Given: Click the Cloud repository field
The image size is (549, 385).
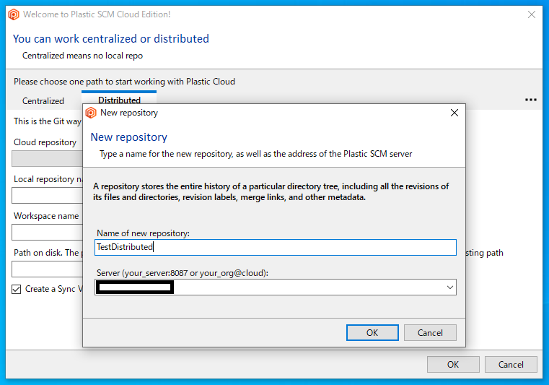Looking at the screenshot, I should (x=48, y=158).
